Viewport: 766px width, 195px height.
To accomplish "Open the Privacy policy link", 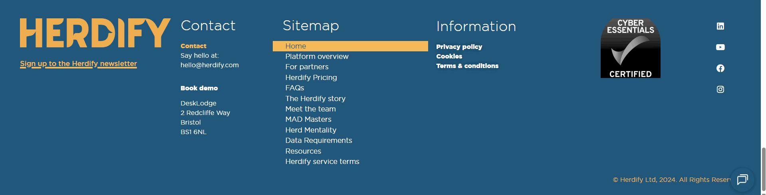I will point(459,47).
